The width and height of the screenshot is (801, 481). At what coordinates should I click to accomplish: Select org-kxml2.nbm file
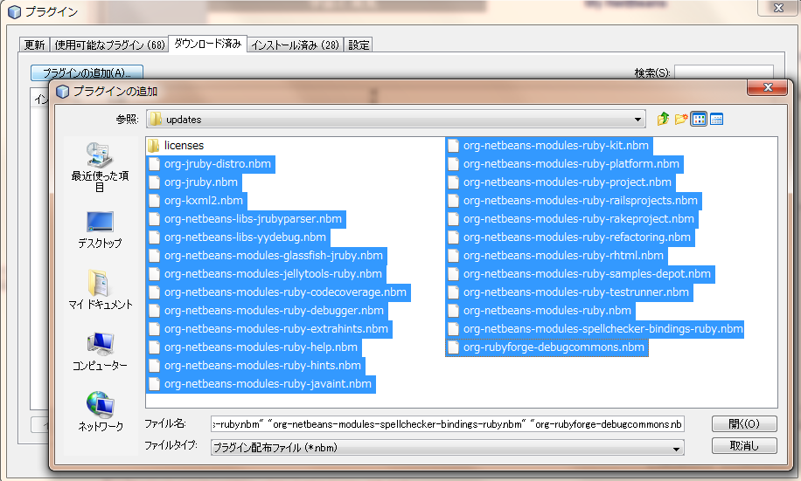[x=197, y=201]
